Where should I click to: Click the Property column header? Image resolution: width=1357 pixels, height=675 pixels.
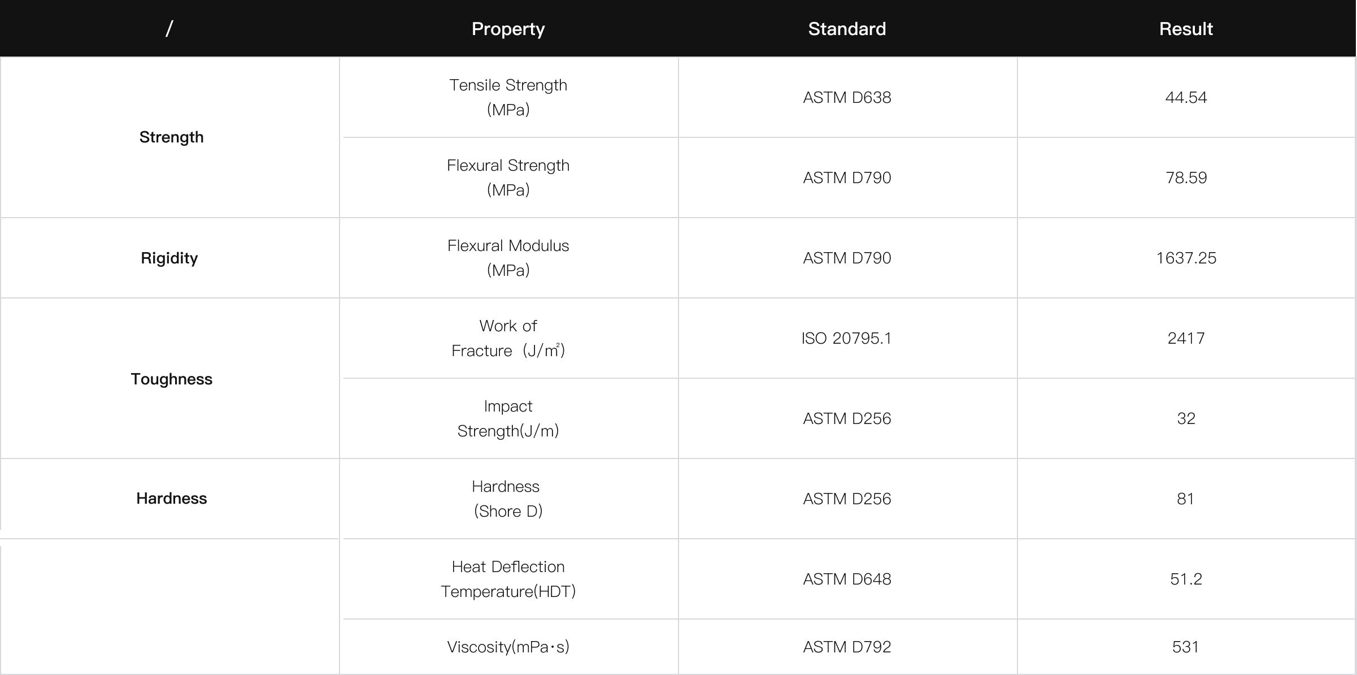[x=508, y=29]
